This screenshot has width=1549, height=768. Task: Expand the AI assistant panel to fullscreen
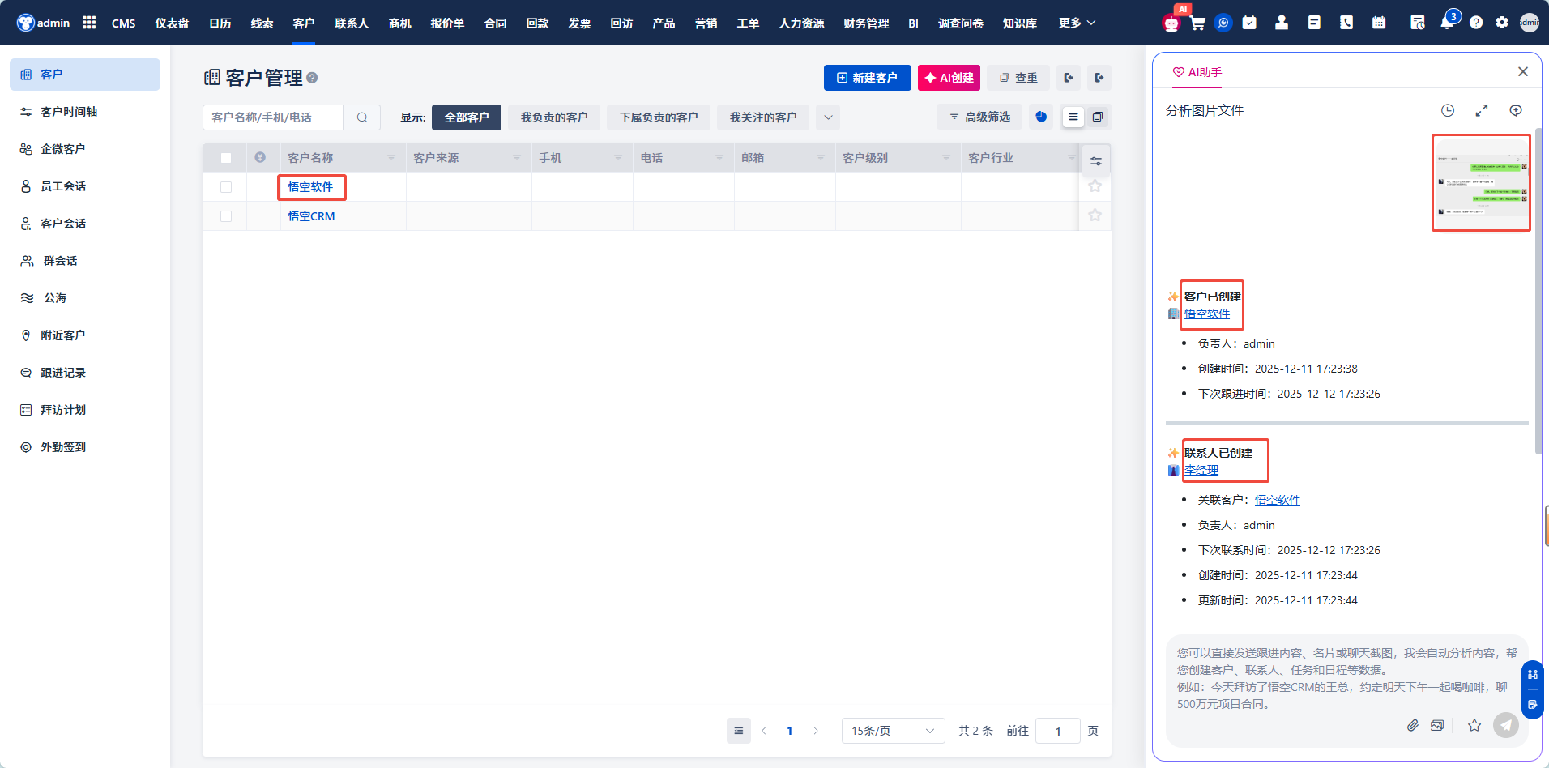(1482, 110)
